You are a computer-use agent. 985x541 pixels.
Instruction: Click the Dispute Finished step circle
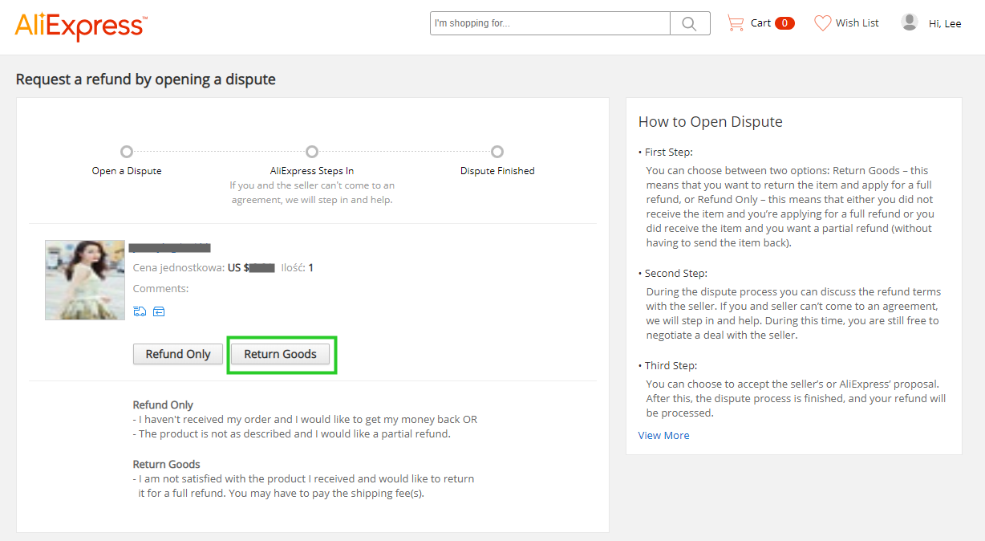(497, 152)
